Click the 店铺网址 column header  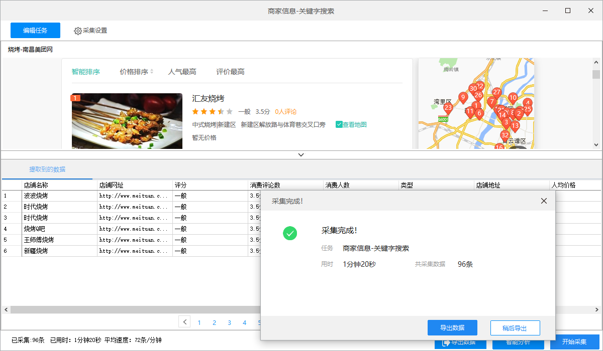pyautogui.click(x=135, y=185)
